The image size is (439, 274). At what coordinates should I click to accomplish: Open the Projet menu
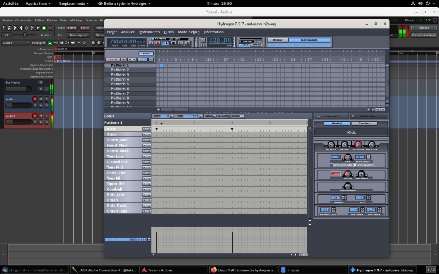pos(112,32)
